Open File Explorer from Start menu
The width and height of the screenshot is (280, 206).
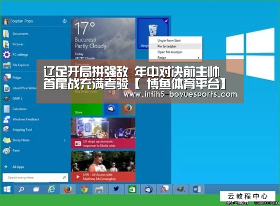point(16,65)
